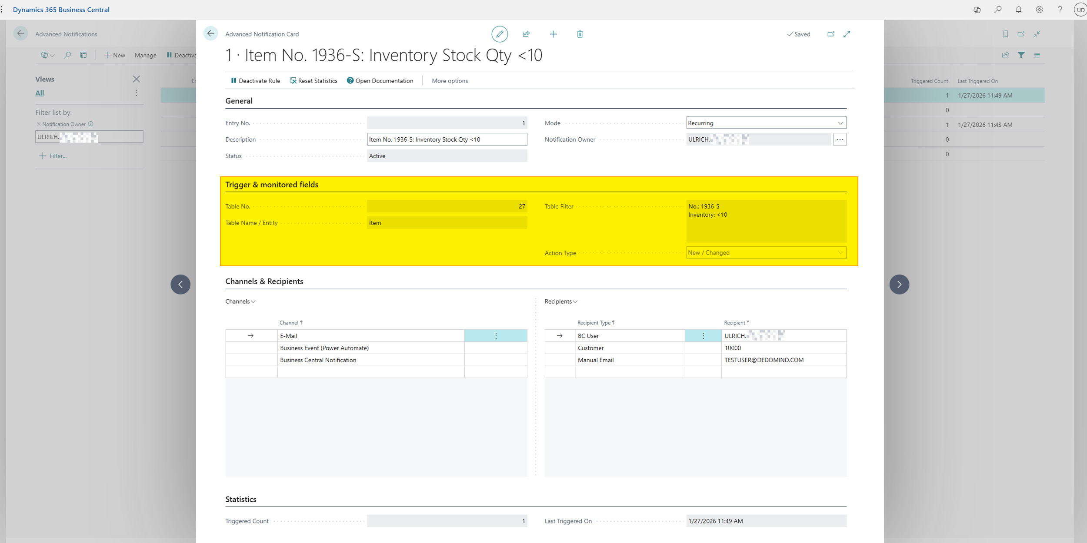
Task: Click Deactivate Rule action
Action: pyautogui.click(x=255, y=81)
